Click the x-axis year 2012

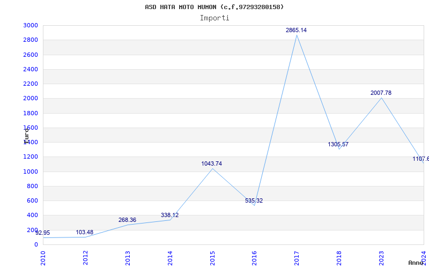[85, 258]
